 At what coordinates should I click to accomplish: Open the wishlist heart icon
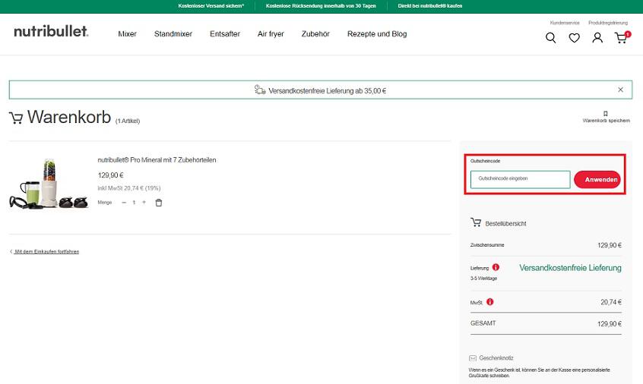(574, 38)
